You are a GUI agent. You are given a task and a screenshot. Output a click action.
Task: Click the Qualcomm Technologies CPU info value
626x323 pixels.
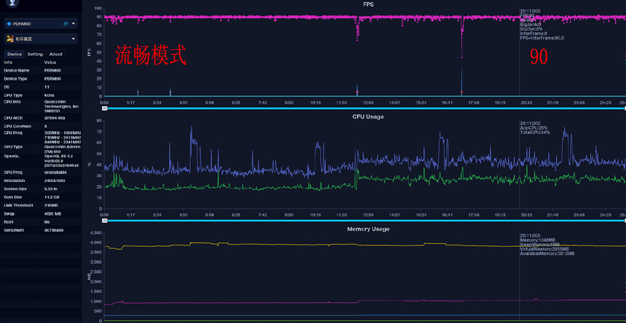coord(61,106)
